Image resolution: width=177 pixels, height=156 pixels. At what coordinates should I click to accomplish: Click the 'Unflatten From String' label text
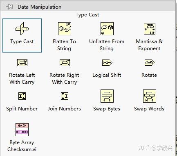[x=107, y=45]
